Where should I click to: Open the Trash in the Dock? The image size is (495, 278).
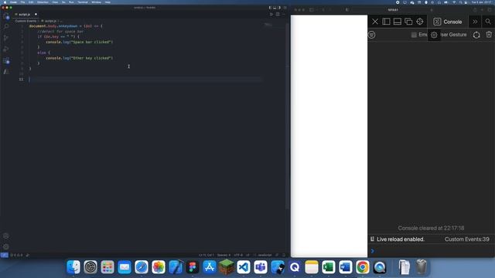coord(421,267)
